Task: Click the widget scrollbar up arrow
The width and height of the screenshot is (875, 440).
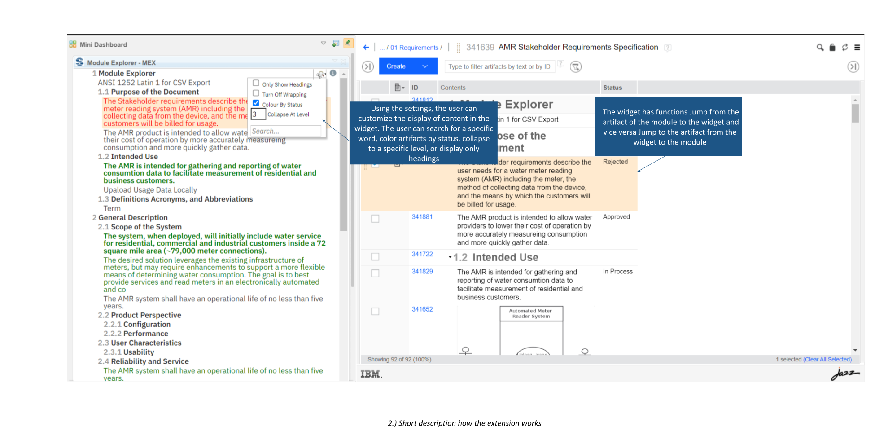Action: [344, 74]
